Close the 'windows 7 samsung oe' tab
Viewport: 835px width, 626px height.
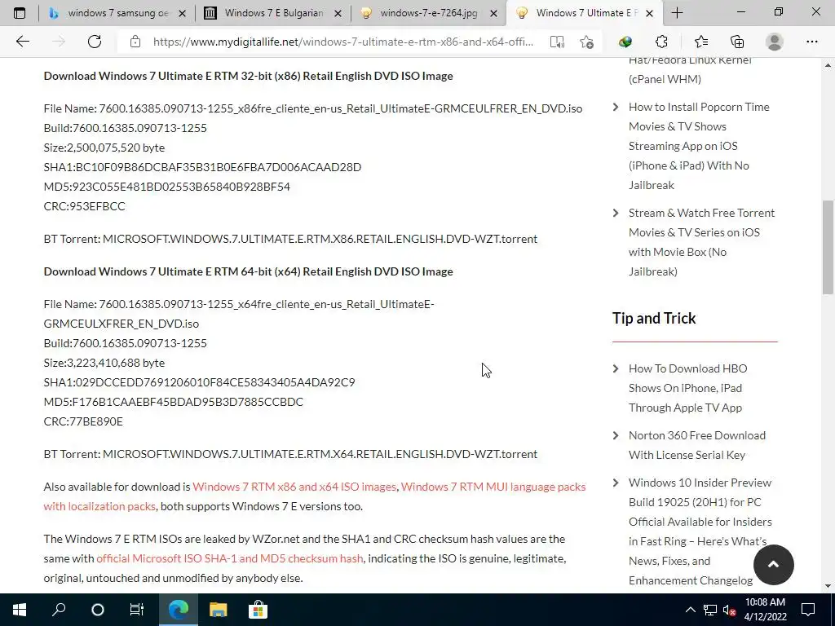(182, 13)
